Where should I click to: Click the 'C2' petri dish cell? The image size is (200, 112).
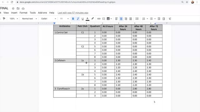pos(82,46)
